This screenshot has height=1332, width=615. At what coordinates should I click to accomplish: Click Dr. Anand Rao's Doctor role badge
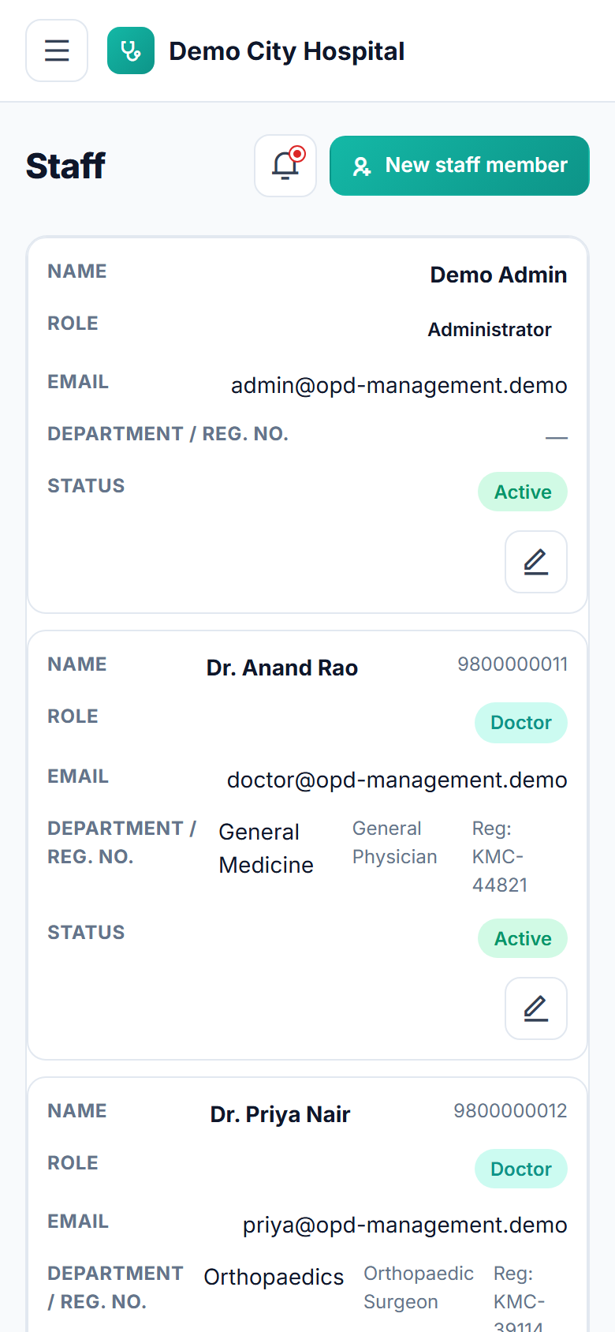click(521, 723)
